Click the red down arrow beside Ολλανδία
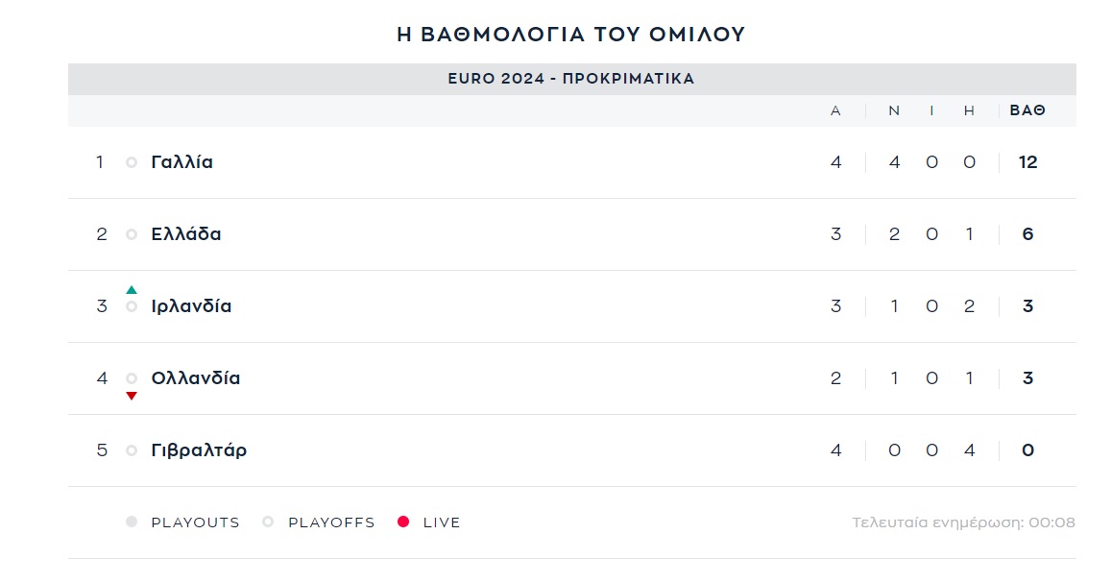Viewport: 1111px width, 583px height. 132,396
